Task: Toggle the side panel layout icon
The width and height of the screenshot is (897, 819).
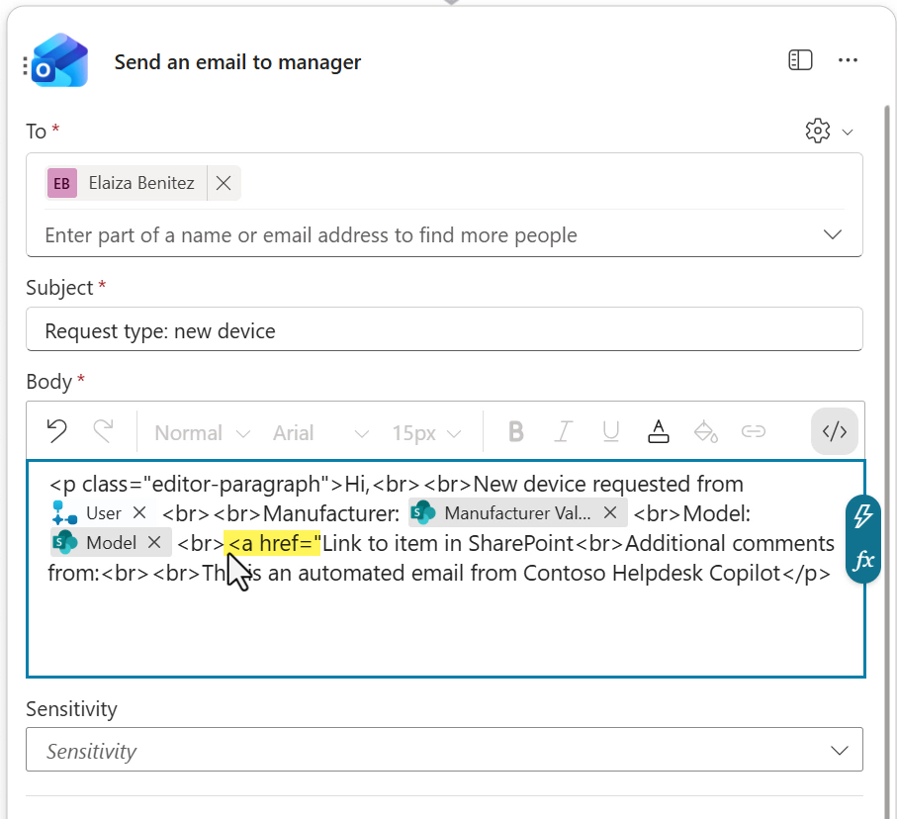Action: coord(800,61)
